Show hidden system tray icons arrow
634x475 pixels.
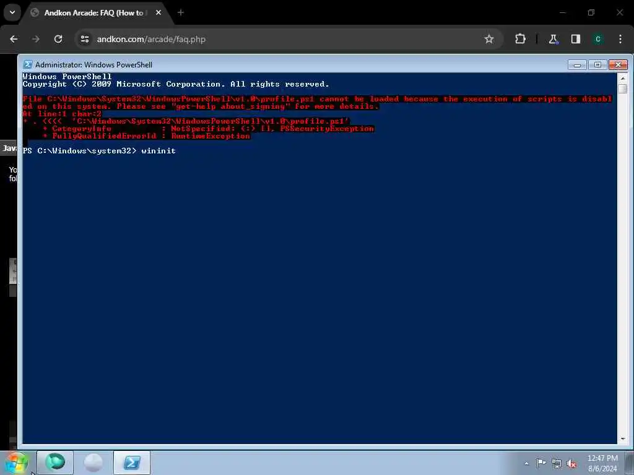coord(526,463)
